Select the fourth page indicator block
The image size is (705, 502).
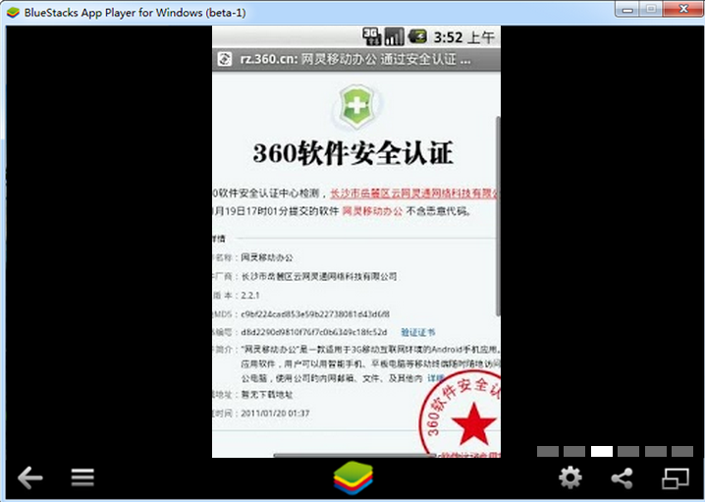[628, 451]
